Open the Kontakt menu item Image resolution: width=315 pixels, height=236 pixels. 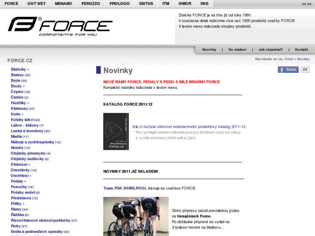pos(301,50)
